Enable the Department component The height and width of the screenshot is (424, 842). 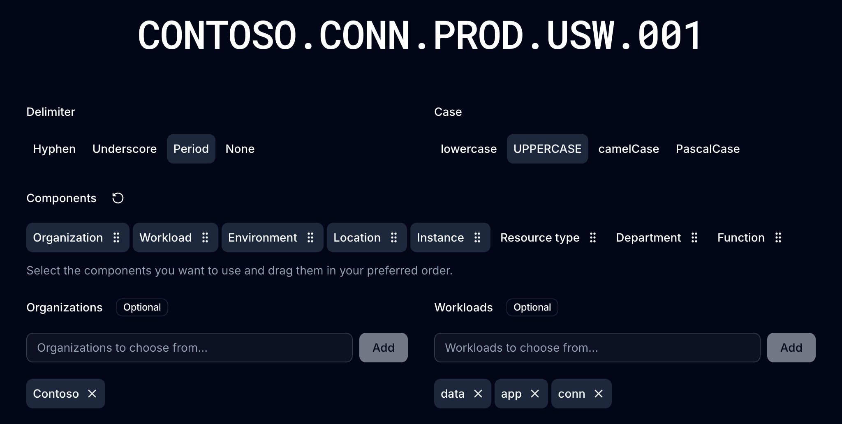point(648,237)
